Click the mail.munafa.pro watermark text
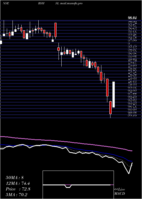This screenshot has width=142, height=199. 71,3
